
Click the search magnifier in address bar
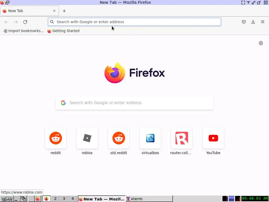pyautogui.click(x=52, y=22)
